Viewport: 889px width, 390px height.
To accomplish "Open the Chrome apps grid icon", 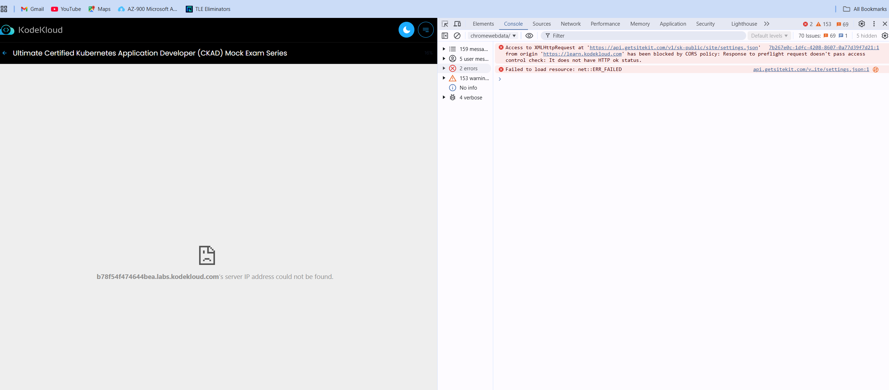I will pos(4,9).
